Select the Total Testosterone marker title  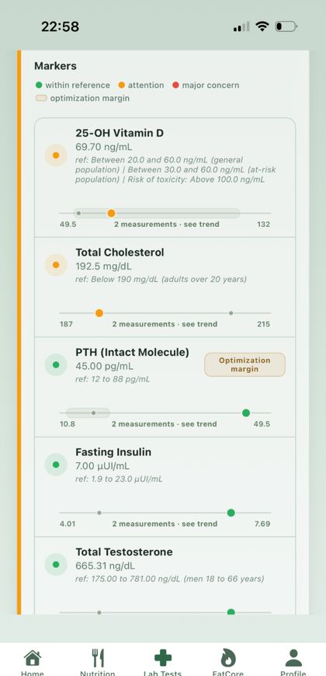pos(124,552)
